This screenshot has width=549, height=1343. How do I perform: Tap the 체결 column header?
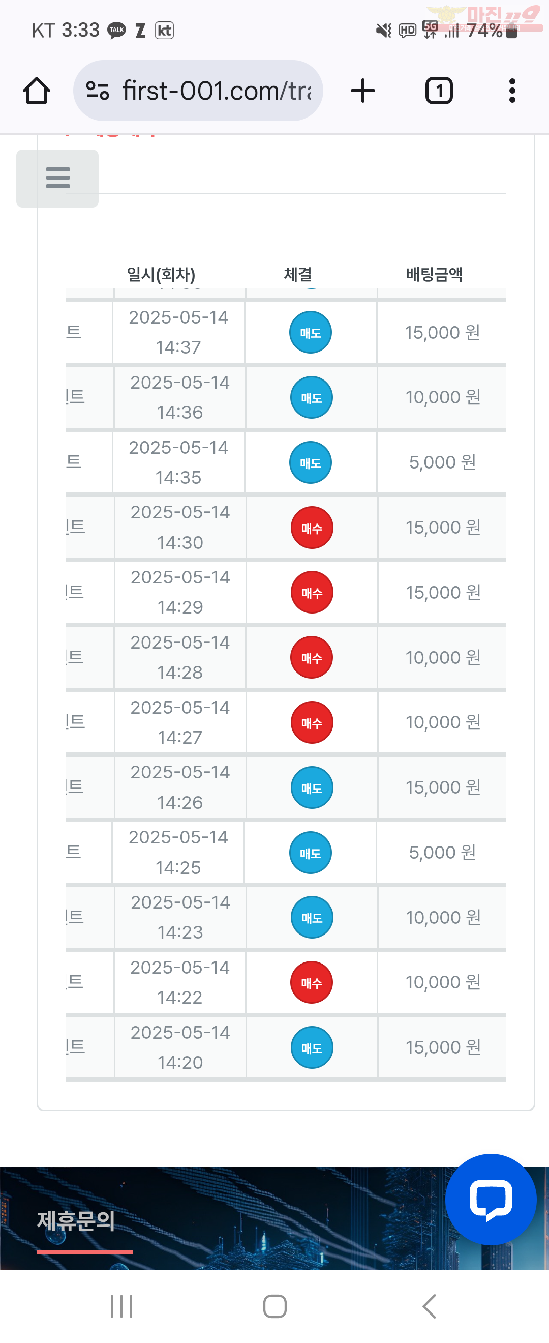[298, 274]
